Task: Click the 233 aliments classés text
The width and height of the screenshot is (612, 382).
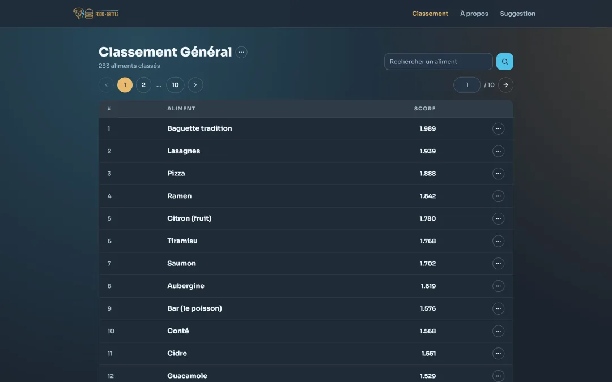Action: click(129, 66)
